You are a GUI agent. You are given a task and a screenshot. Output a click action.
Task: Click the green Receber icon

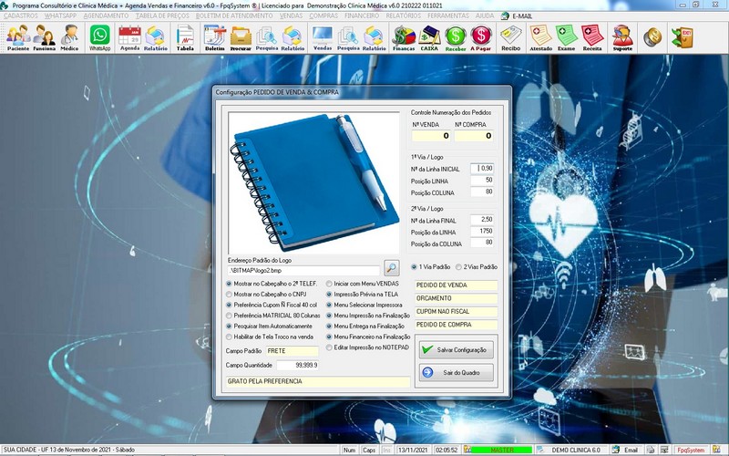pos(455,37)
